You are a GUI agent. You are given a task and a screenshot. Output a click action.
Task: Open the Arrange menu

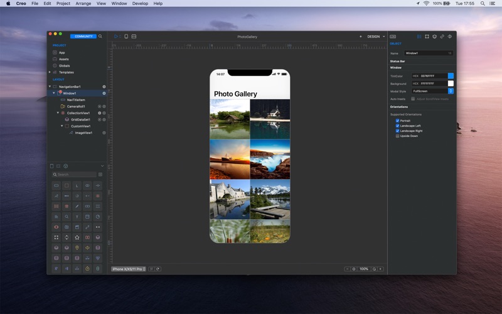(x=83, y=3)
